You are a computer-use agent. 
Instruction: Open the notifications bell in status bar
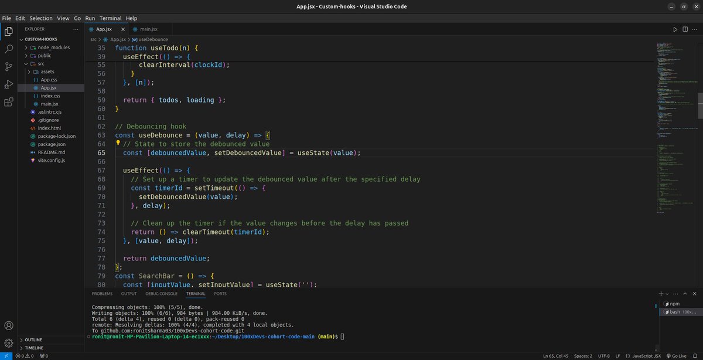(695, 356)
